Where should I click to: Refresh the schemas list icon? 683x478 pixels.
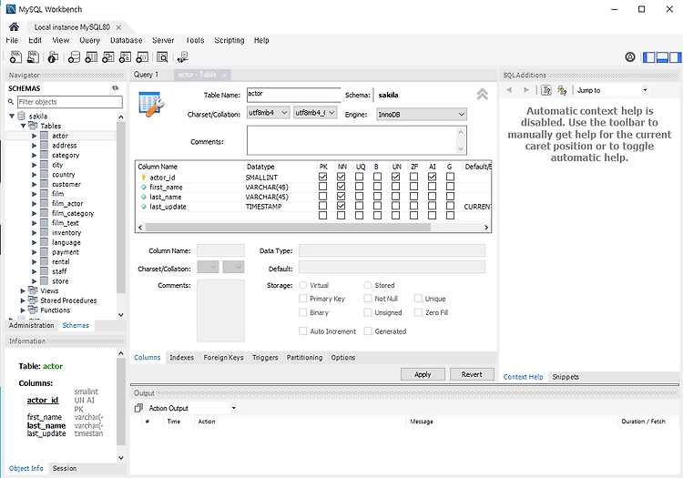tap(116, 88)
